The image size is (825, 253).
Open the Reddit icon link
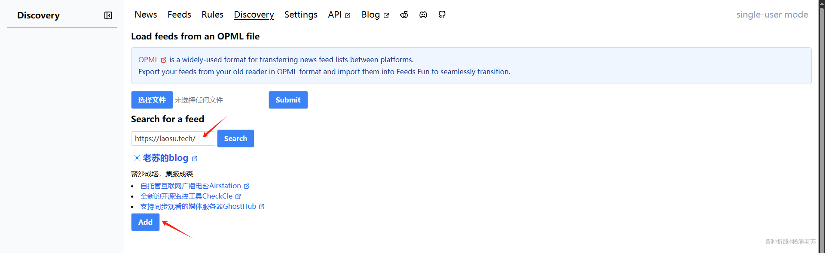(x=404, y=15)
